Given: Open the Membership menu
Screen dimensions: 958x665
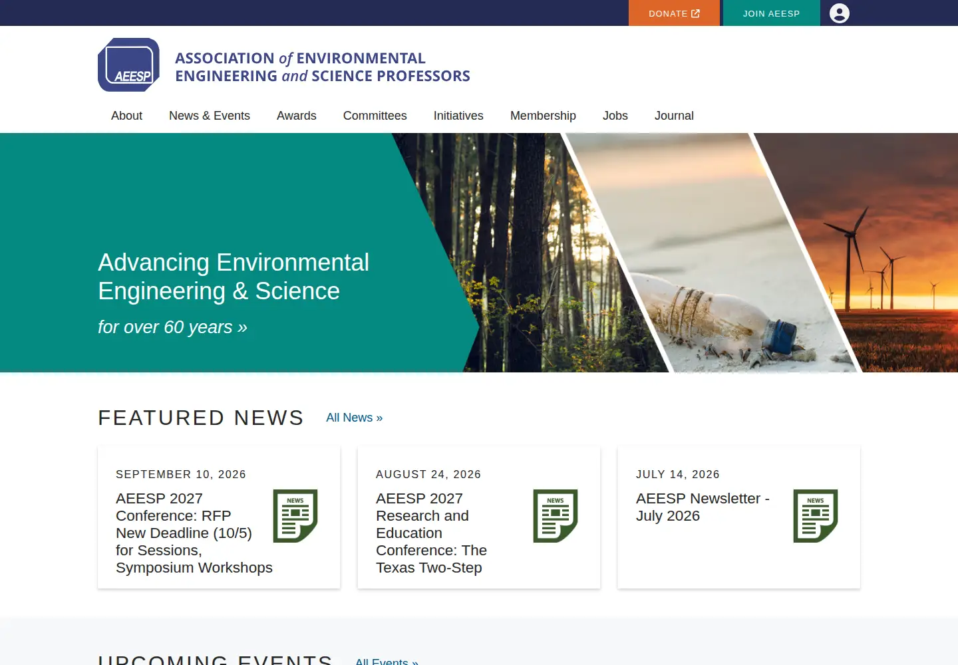Looking at the screenshot, I should pyautogui.click(x=543, y=116).
